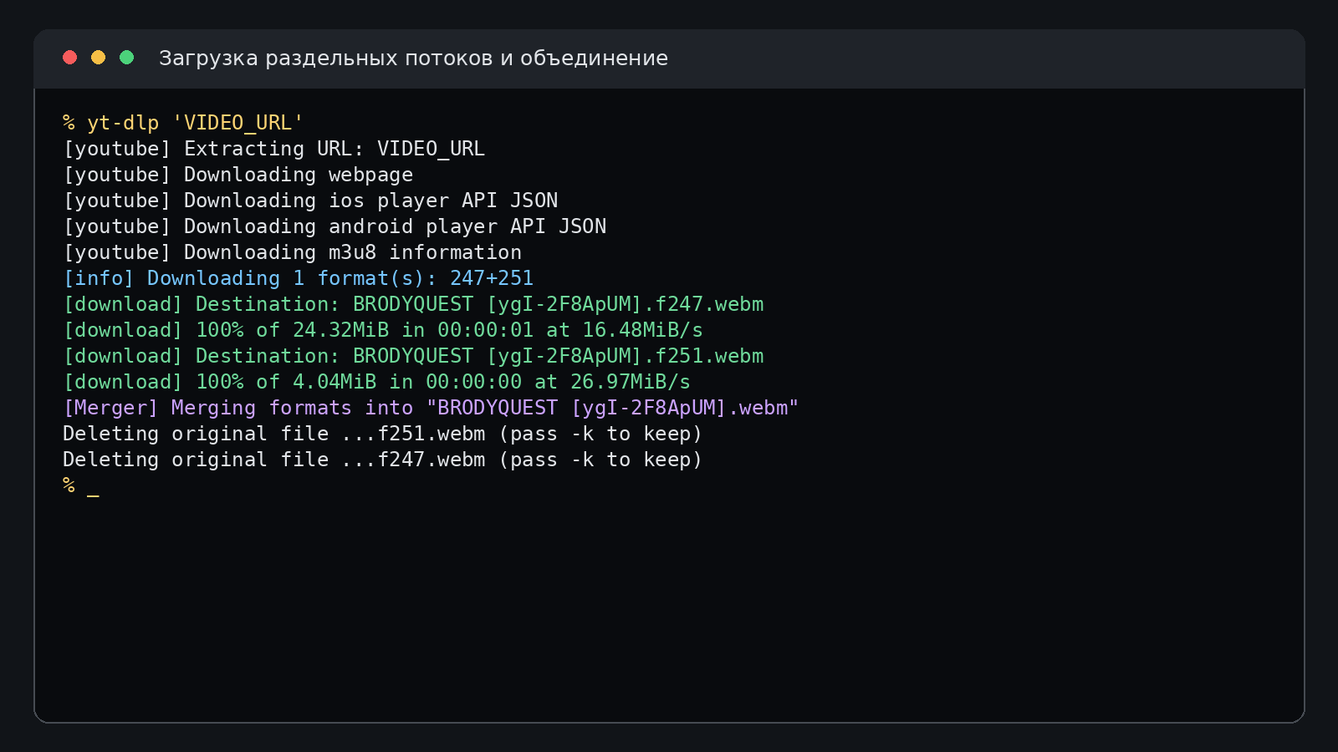Image resolution: width=1338 pixels, height=752 pixels.
Task: Click the line 'Downloading ios player API JSON'
Action: (x=310, y=201)
